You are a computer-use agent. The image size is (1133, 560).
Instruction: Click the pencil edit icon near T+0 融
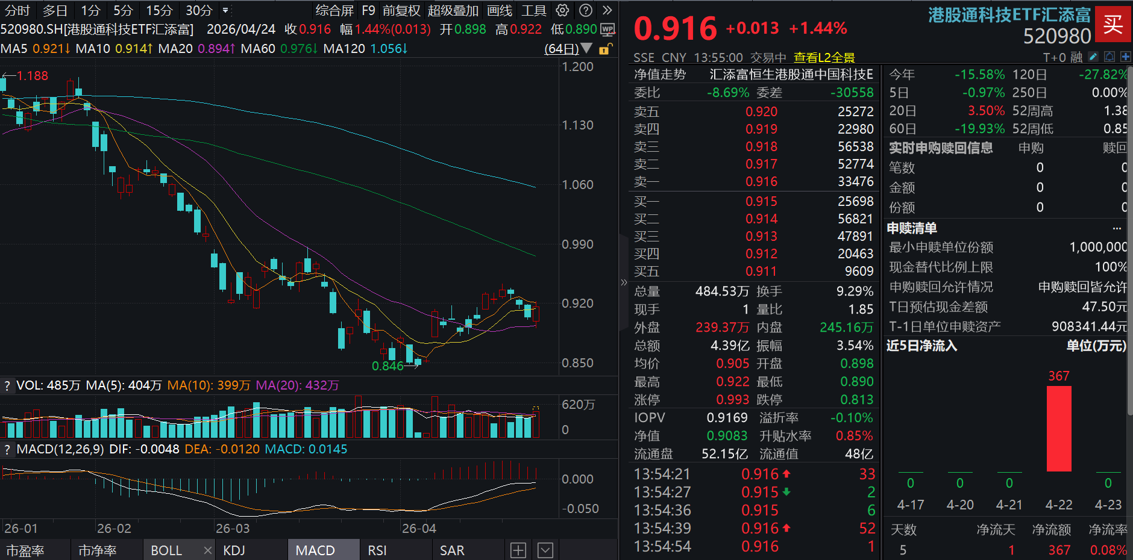[x=1093, y=56]
